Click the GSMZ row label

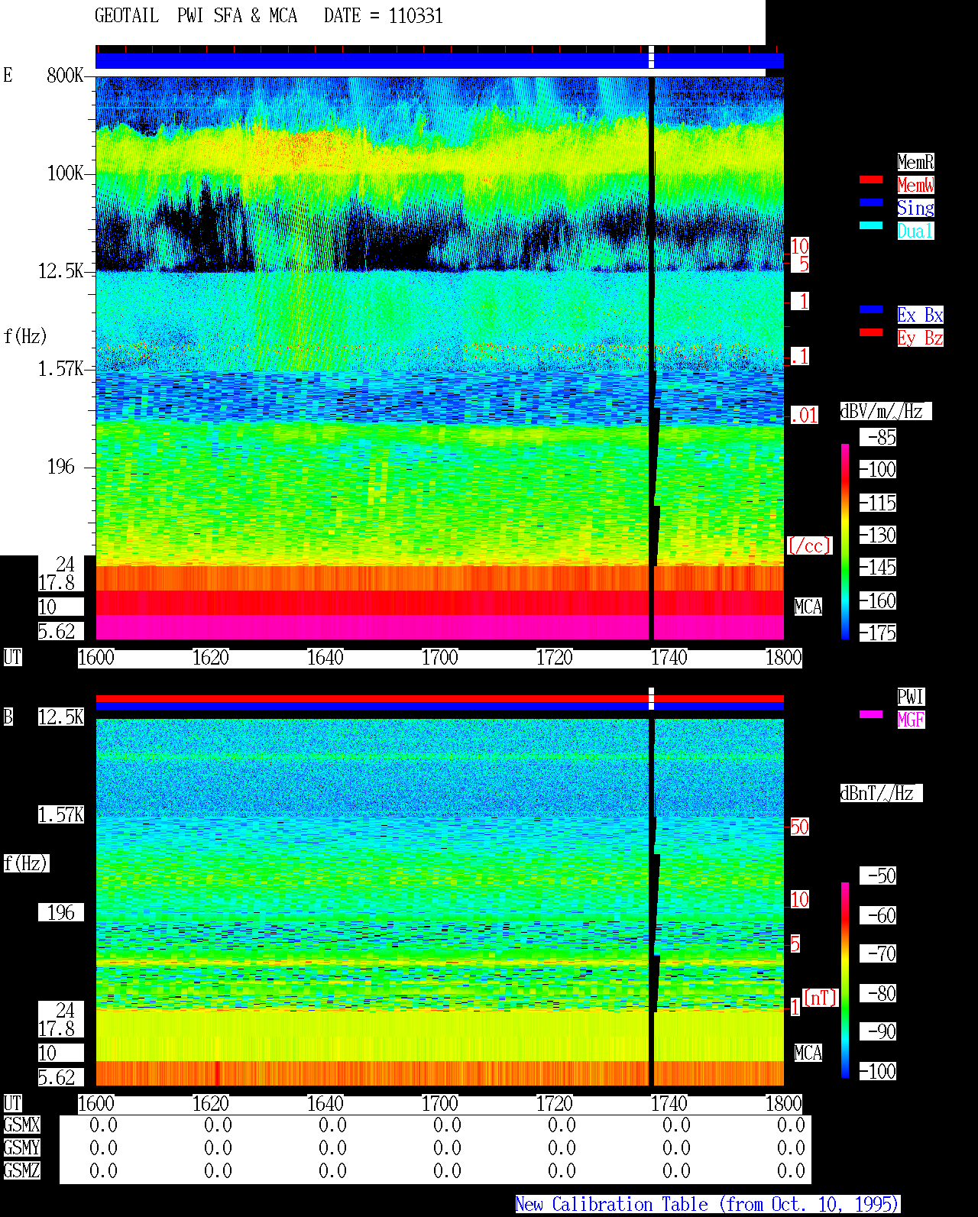(x=21, y=1170)
